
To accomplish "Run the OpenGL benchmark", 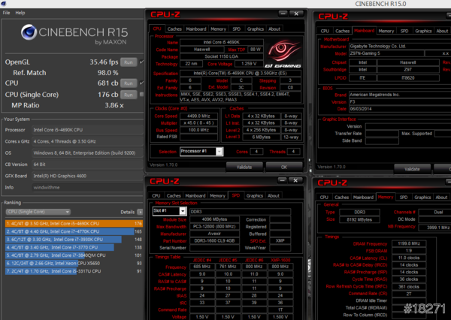I will point(129,62).
